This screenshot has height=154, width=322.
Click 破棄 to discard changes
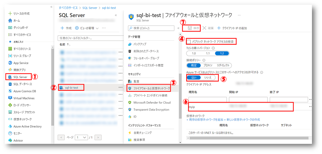(x=208, y=28)
